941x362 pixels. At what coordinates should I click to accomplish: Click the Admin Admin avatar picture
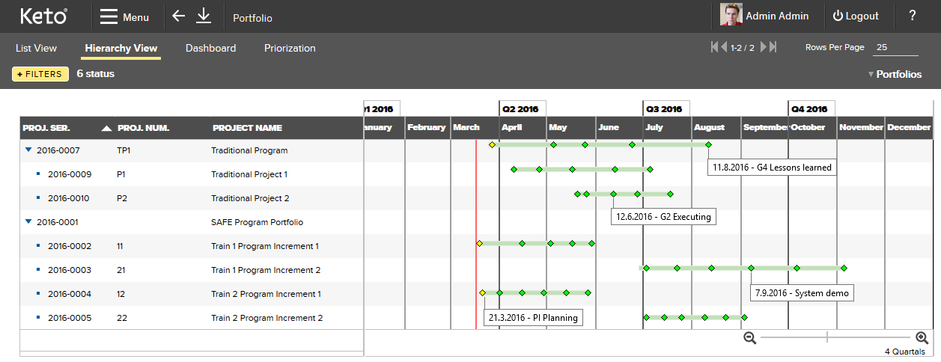tap(731, 15)
